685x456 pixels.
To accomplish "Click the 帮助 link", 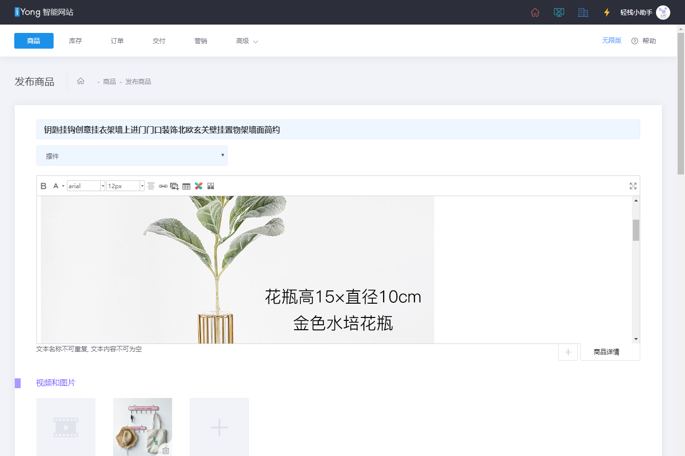I will coord(649,41).
